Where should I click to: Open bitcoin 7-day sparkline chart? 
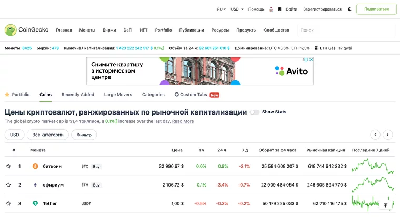(x=373, y=167)
